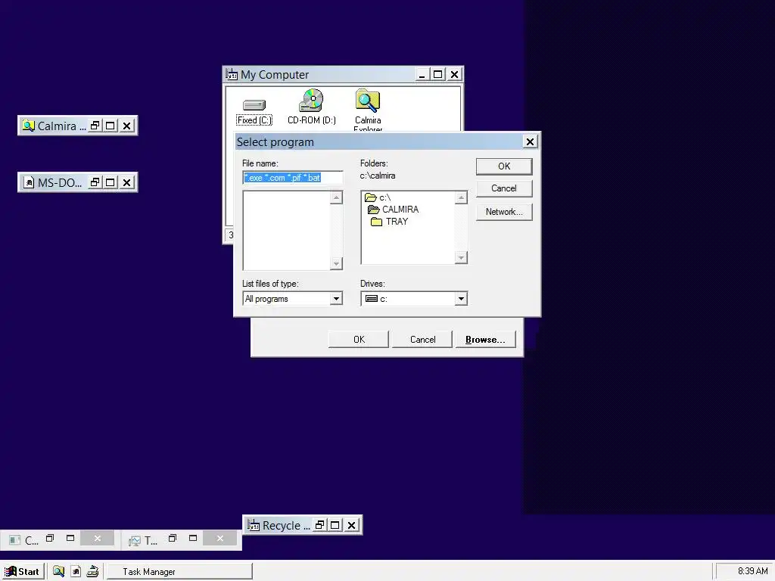This screenshot has width=775, height=581.
Task: Click the "C..." minimized window icon at bottom
Action: pyautogui.click(x=15, y=540)
